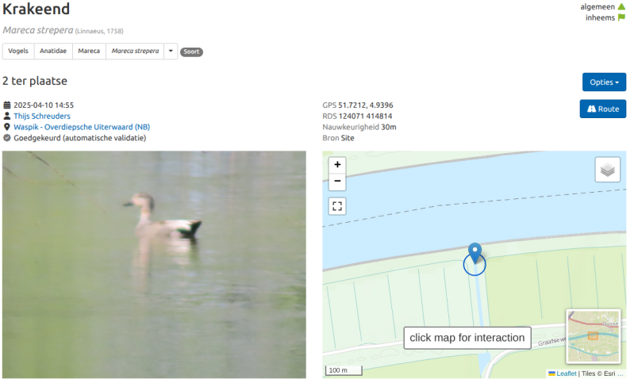This screenshot has width=634, height=379.
Task: Open the Gadwall duck photo
Action: pos(154,265)
